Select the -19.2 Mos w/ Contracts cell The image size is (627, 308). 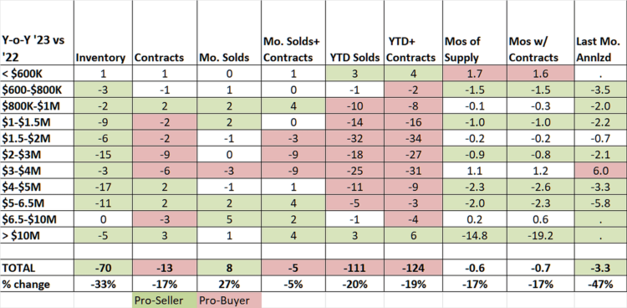coord(540,236)
